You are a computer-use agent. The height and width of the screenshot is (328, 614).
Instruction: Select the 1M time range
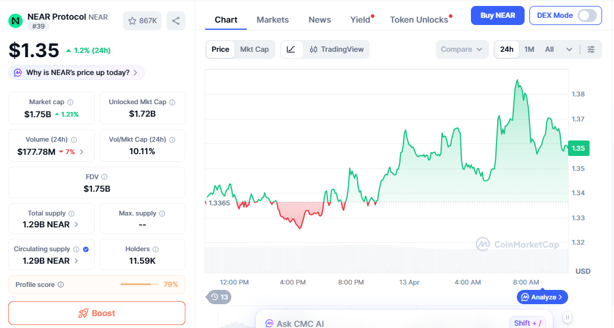(x=529, y=49)
